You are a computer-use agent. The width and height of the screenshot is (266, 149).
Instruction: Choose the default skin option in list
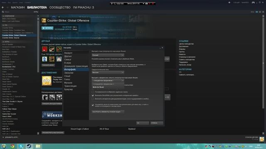coord(108,84)
